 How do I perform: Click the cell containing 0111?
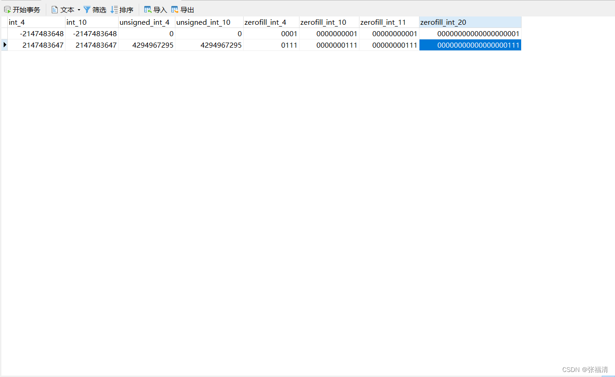pos(271,45)
